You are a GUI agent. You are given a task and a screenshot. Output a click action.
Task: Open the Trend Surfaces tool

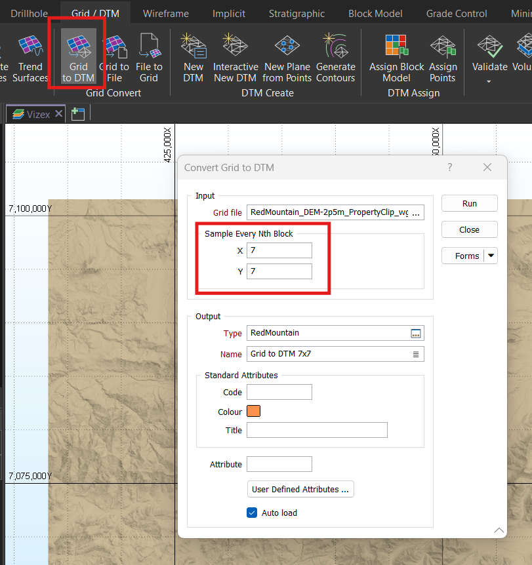(30, 58)
